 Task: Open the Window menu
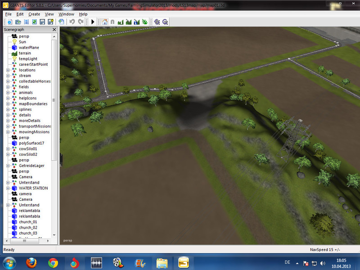coord(66,14)
